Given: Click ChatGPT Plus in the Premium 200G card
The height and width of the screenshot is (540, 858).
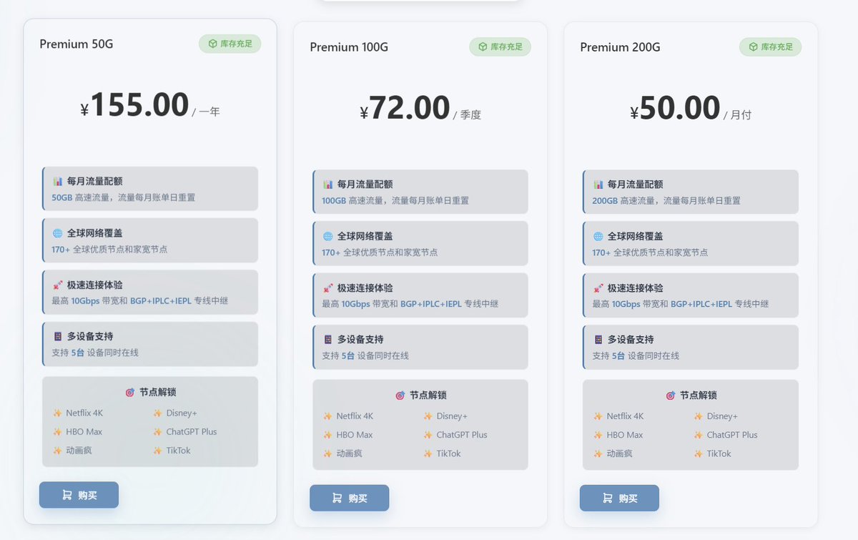Looking at the screenshot, I should click(732, 435).
